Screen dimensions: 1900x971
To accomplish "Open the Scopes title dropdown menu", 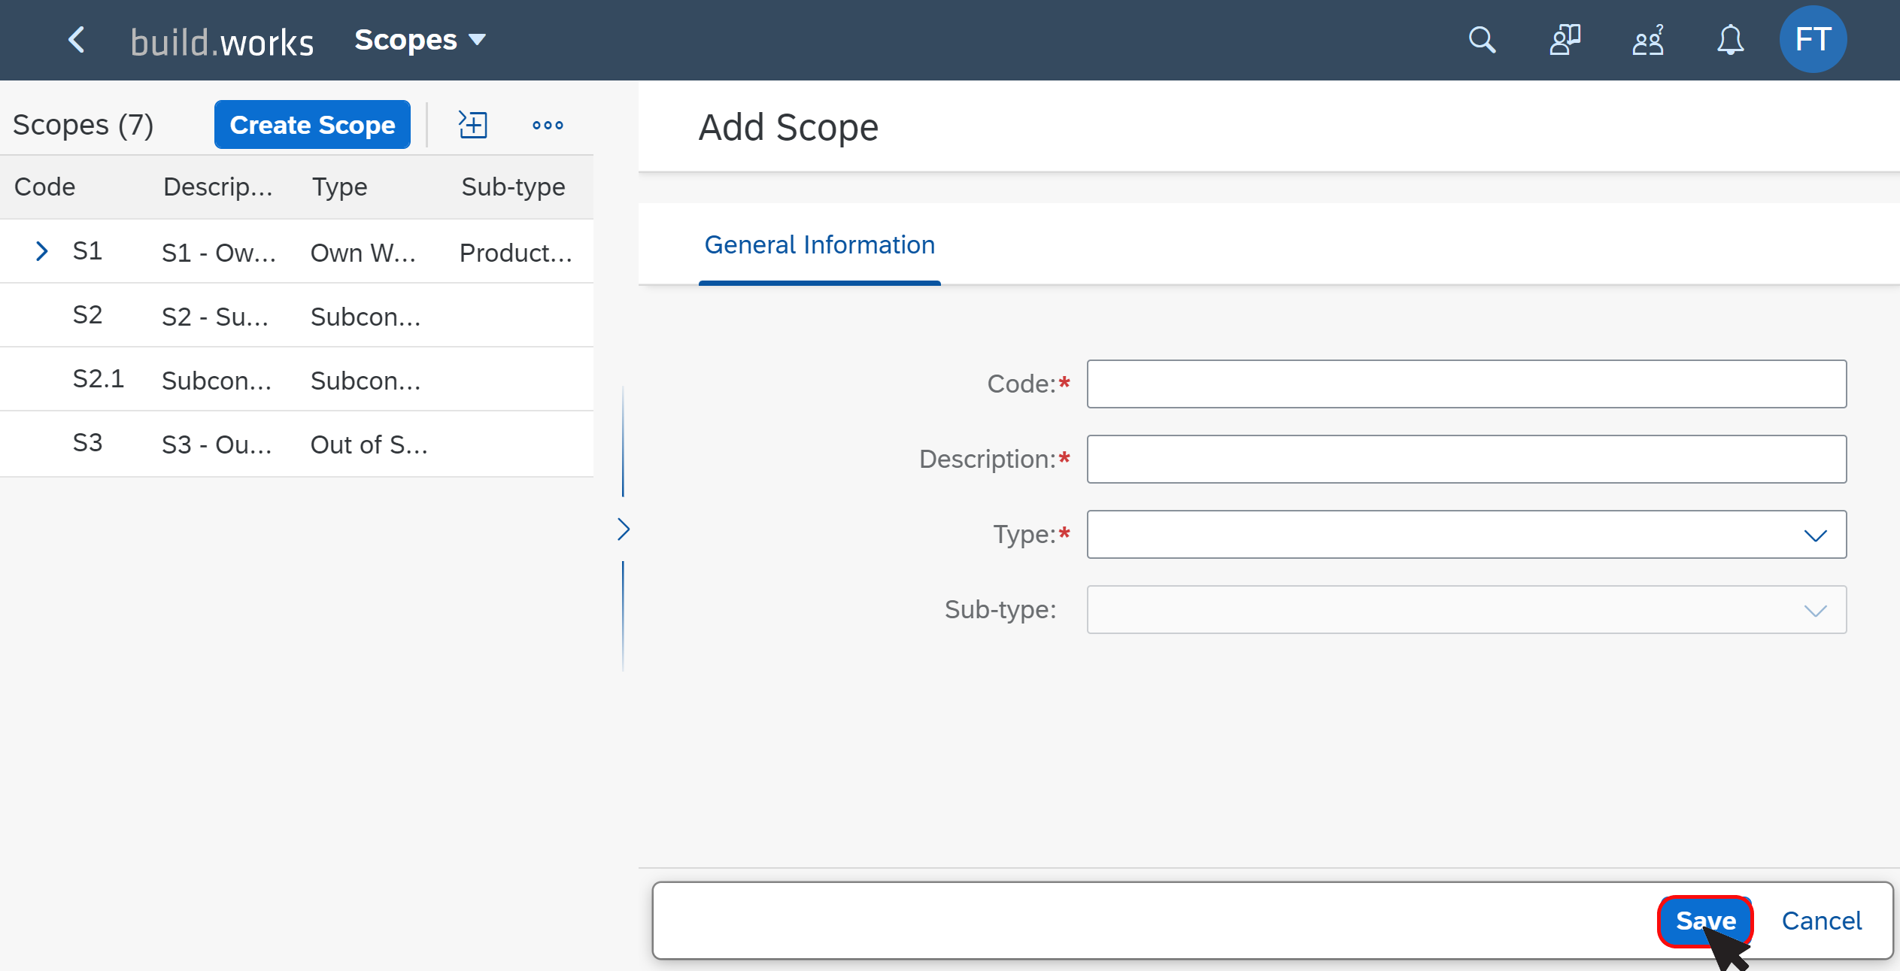I will (420, 40).
